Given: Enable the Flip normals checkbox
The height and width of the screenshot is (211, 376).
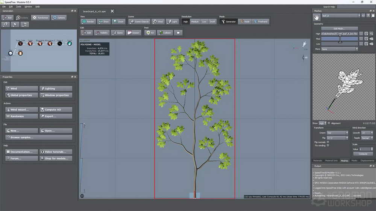Looking at the screenshot, I should 328,142.
